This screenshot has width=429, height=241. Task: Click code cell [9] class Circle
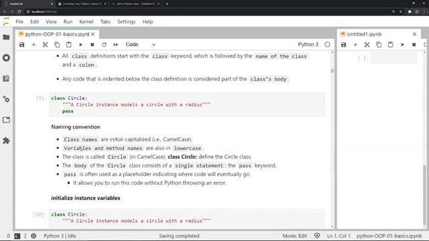(x=187, y=104)
